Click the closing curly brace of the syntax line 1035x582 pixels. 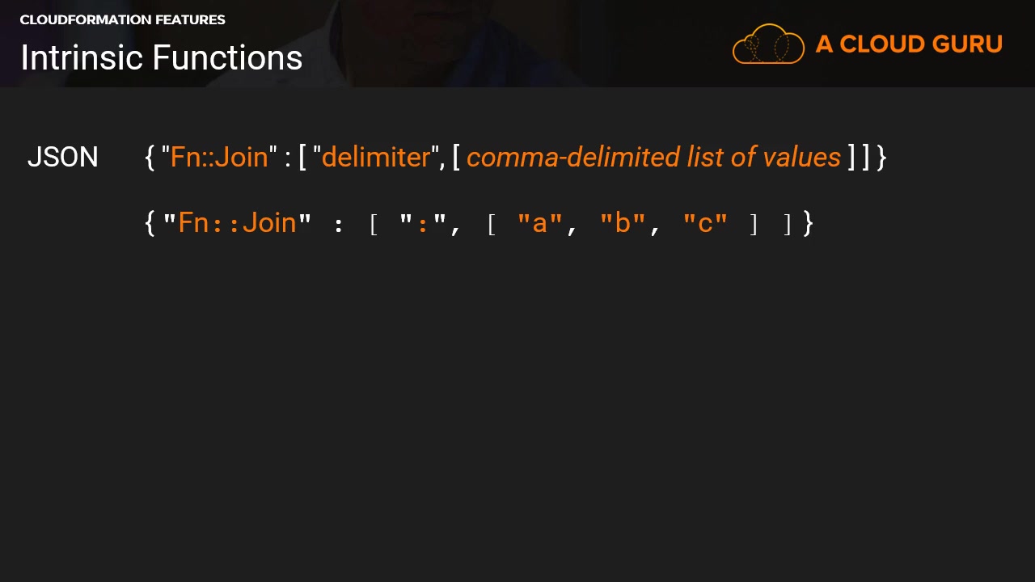click(x=881, y=157)
